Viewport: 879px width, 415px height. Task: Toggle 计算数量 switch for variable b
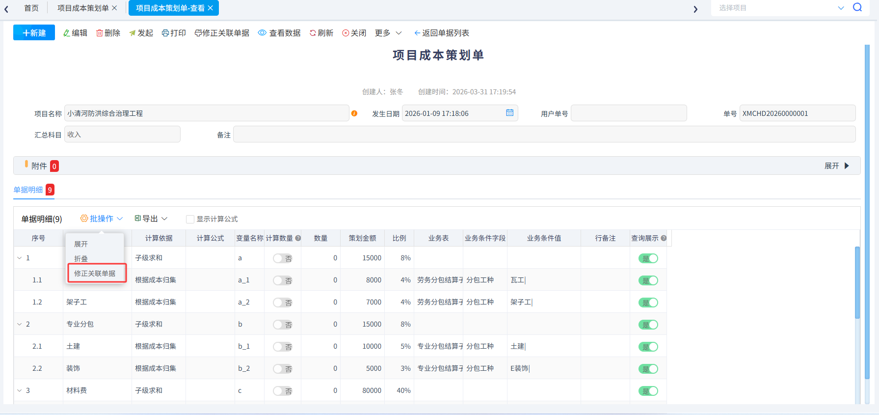283,325
